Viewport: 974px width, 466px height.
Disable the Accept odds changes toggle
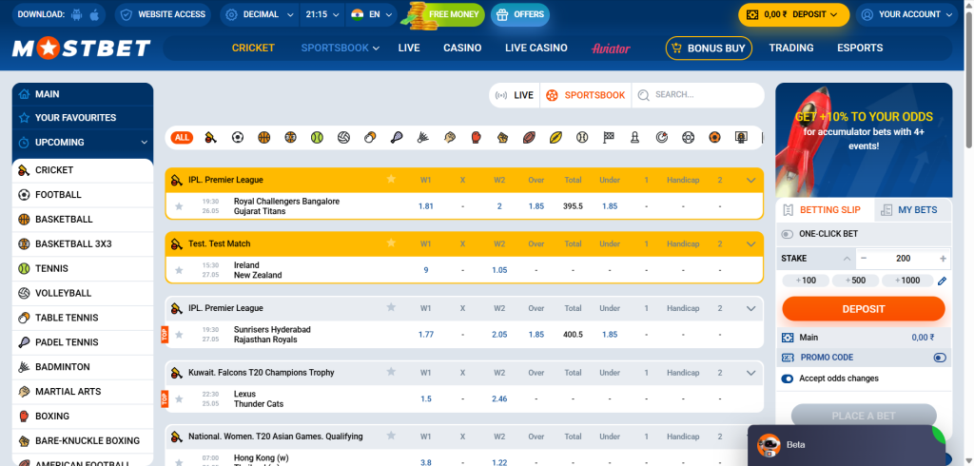788,379
